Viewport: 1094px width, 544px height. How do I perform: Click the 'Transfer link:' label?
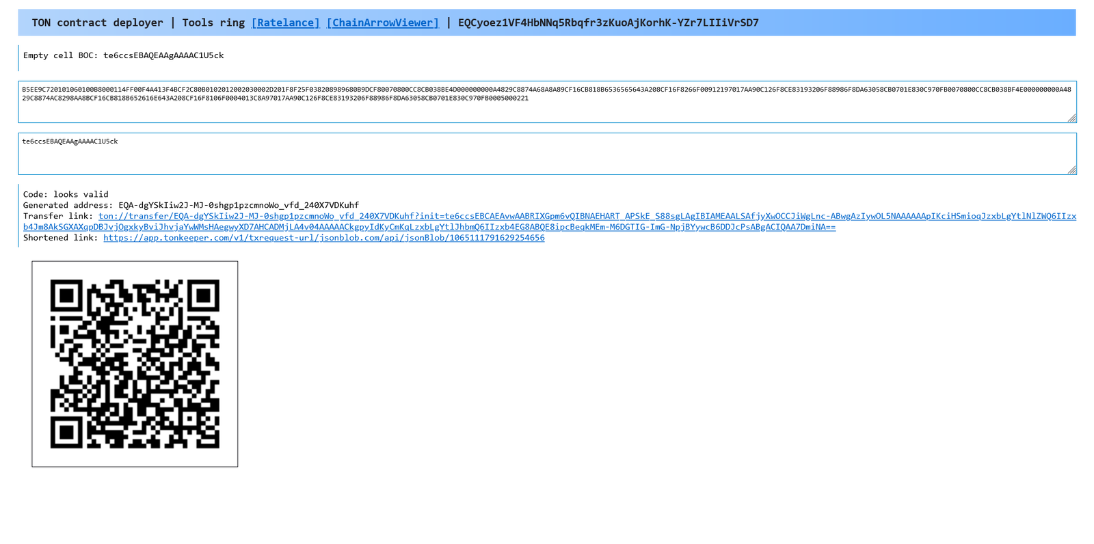(58, 216)
